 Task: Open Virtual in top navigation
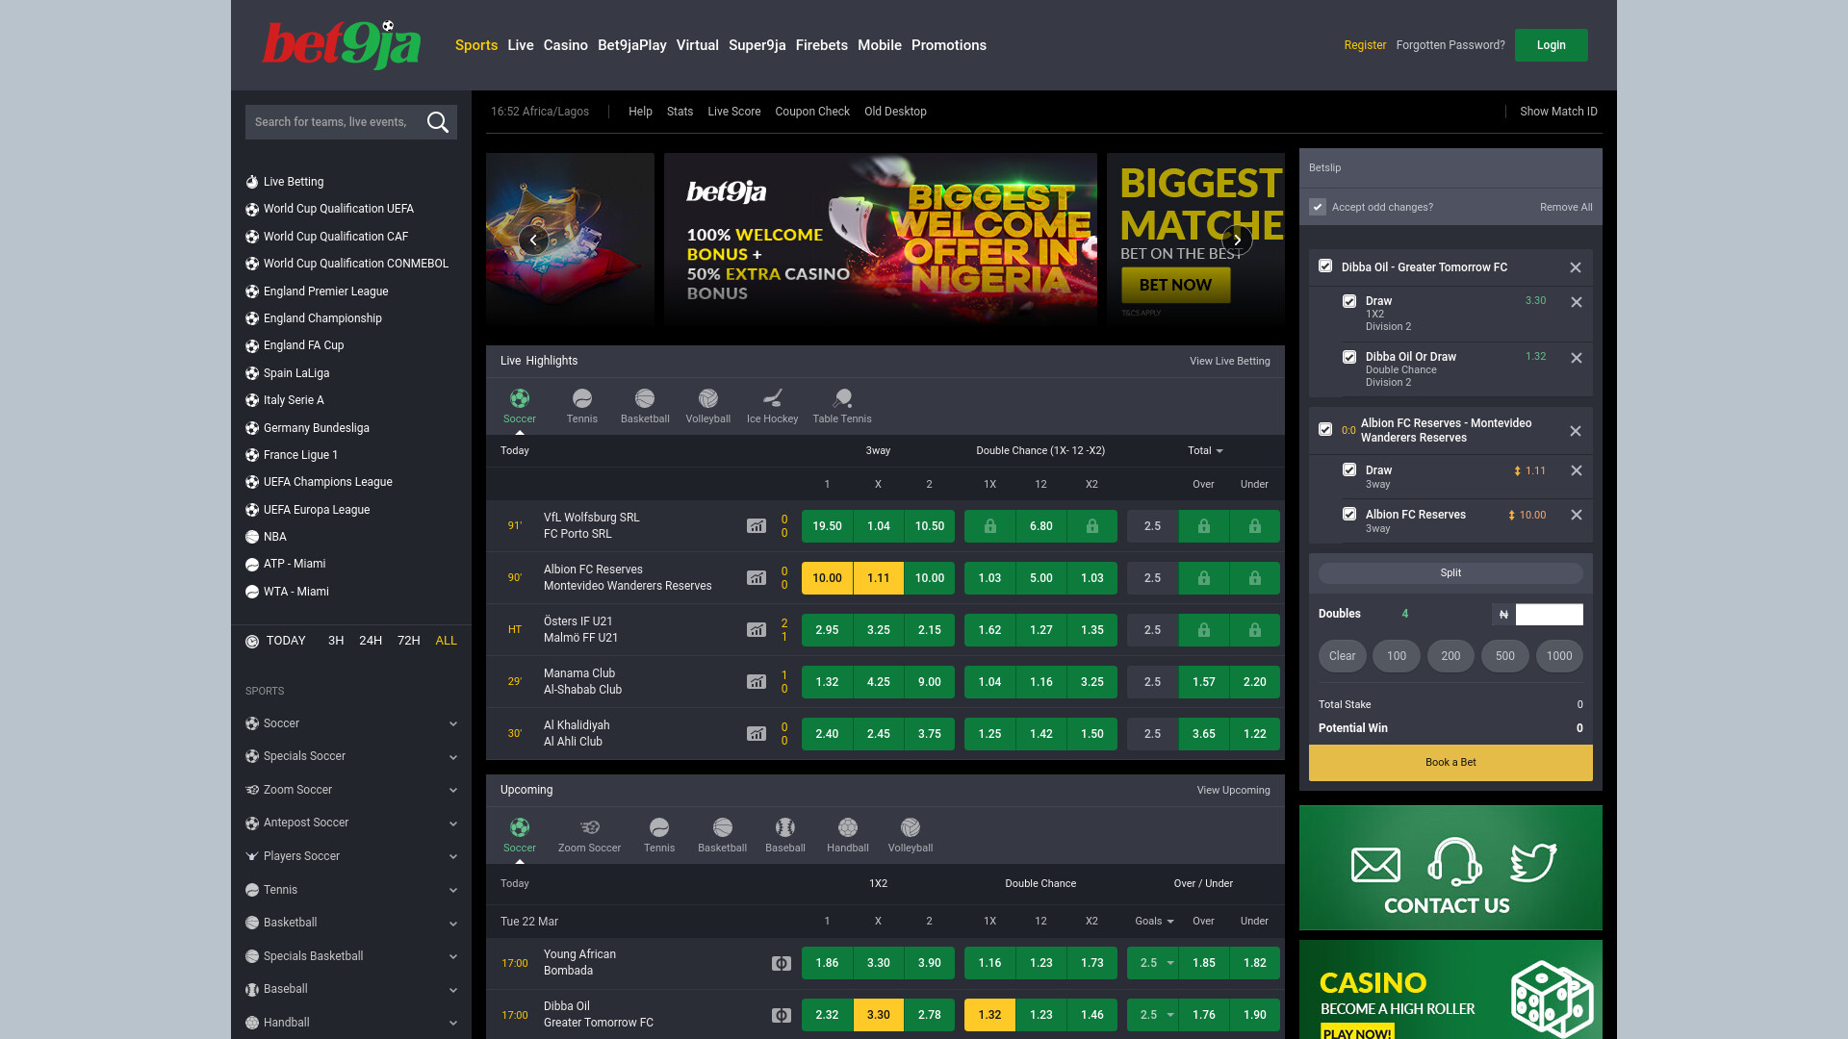697,45
